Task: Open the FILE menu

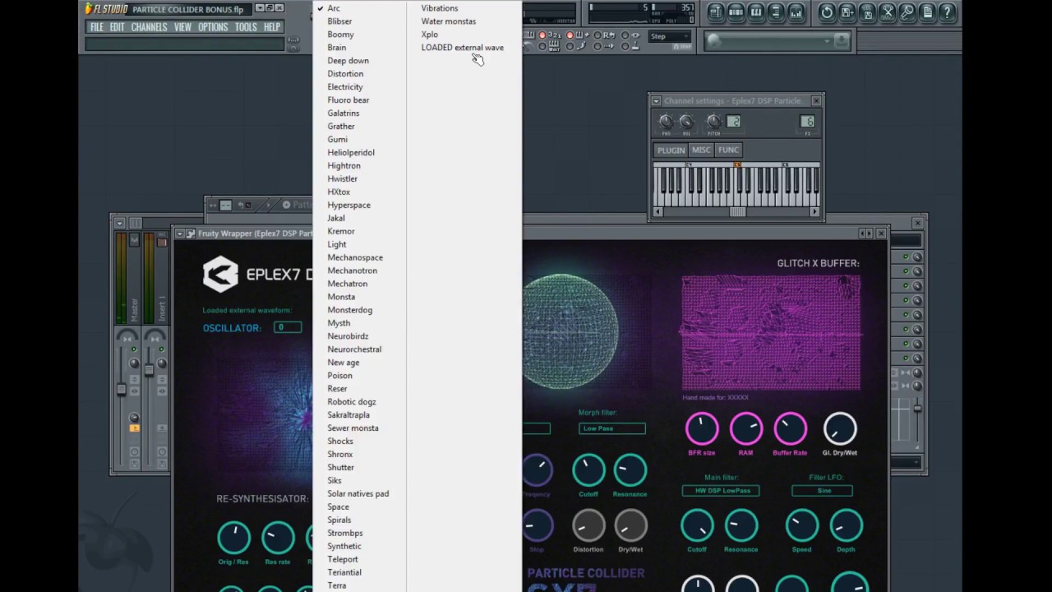Action: [x=97, y=27]
